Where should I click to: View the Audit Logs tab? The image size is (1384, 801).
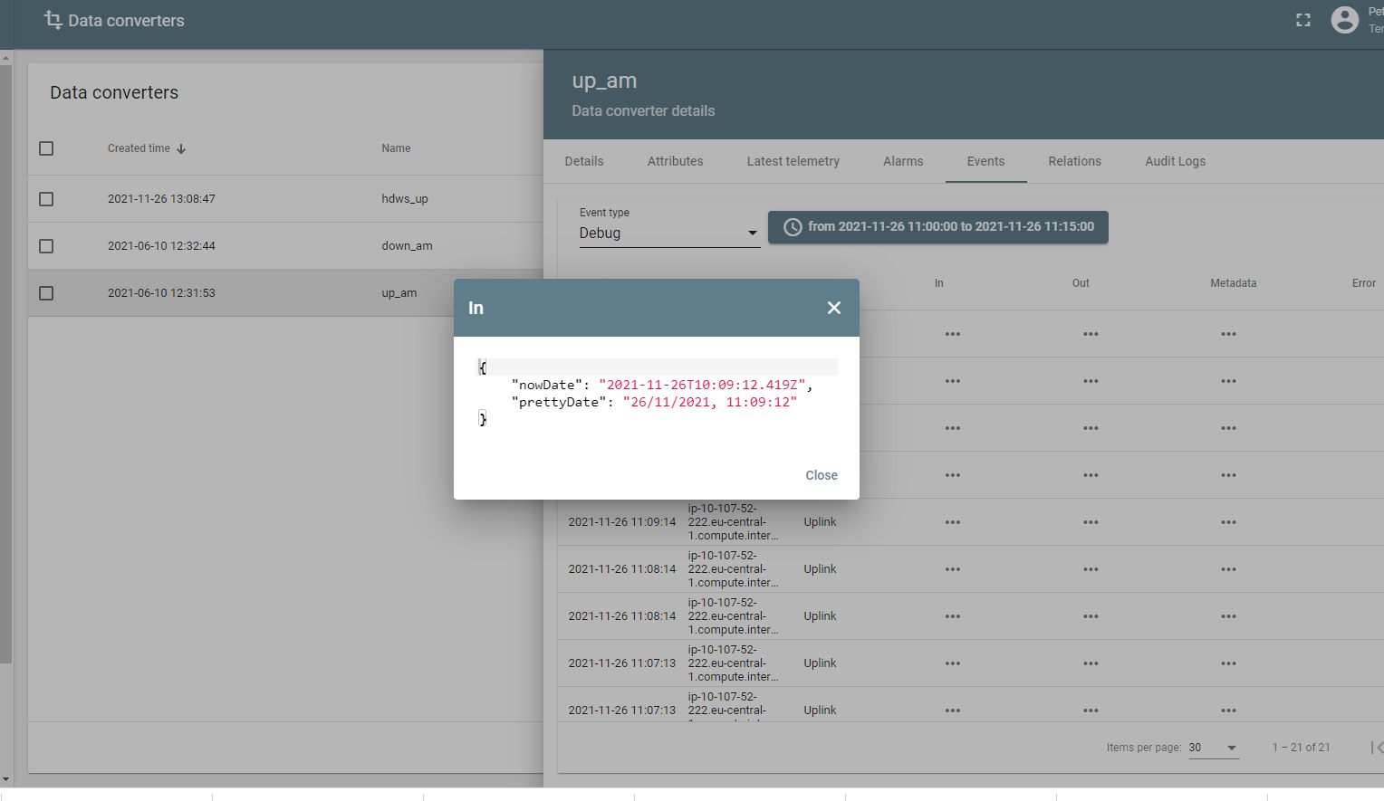click(1176, 161)
